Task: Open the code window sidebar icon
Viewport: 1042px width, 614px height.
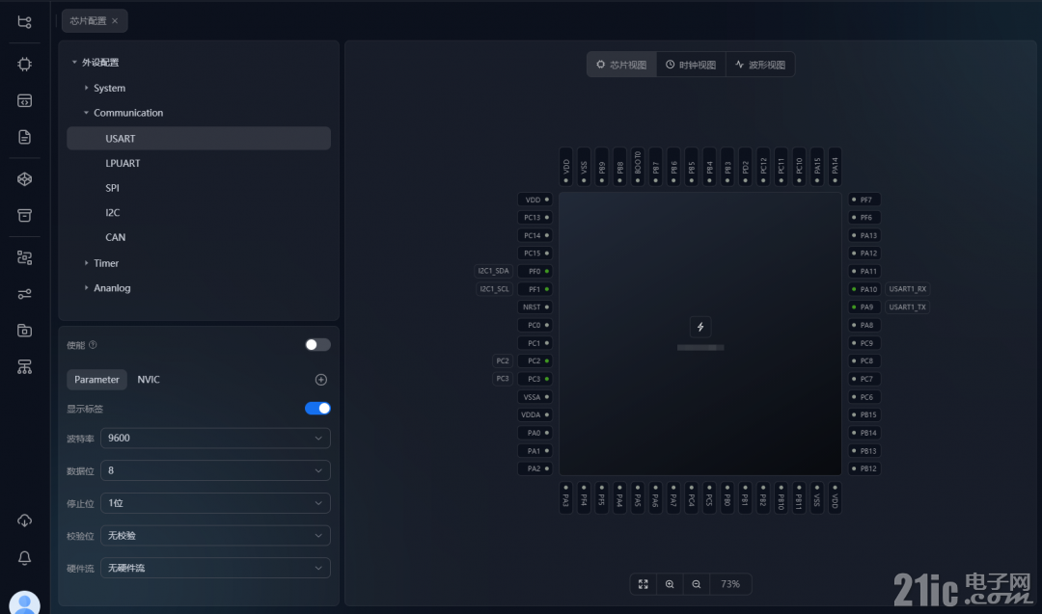Action: pos(24,101)
